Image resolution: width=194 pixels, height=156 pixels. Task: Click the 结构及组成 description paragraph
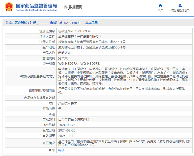125,76
